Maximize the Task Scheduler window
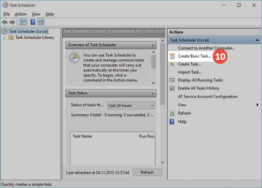Screen dimensions: 262x188 click(239, 5)
